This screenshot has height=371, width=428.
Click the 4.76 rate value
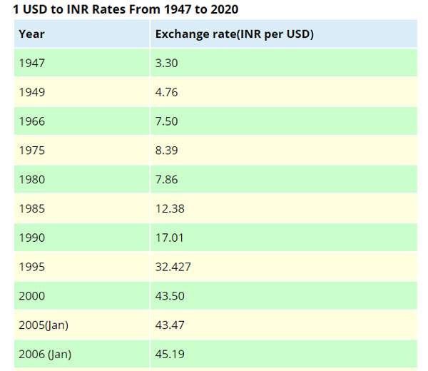[x=166, y=92]
